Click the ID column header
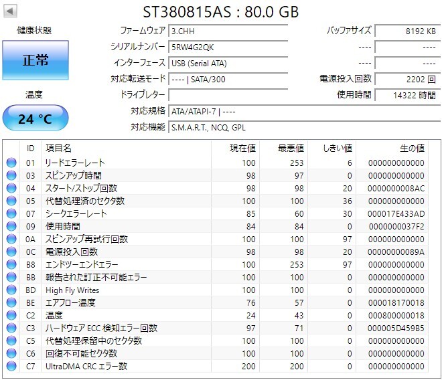The image size is (442, 380). click(30, 148)
